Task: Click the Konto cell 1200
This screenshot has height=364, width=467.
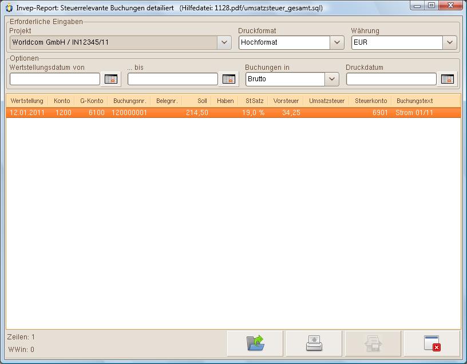Action: (x=63, y=113)
